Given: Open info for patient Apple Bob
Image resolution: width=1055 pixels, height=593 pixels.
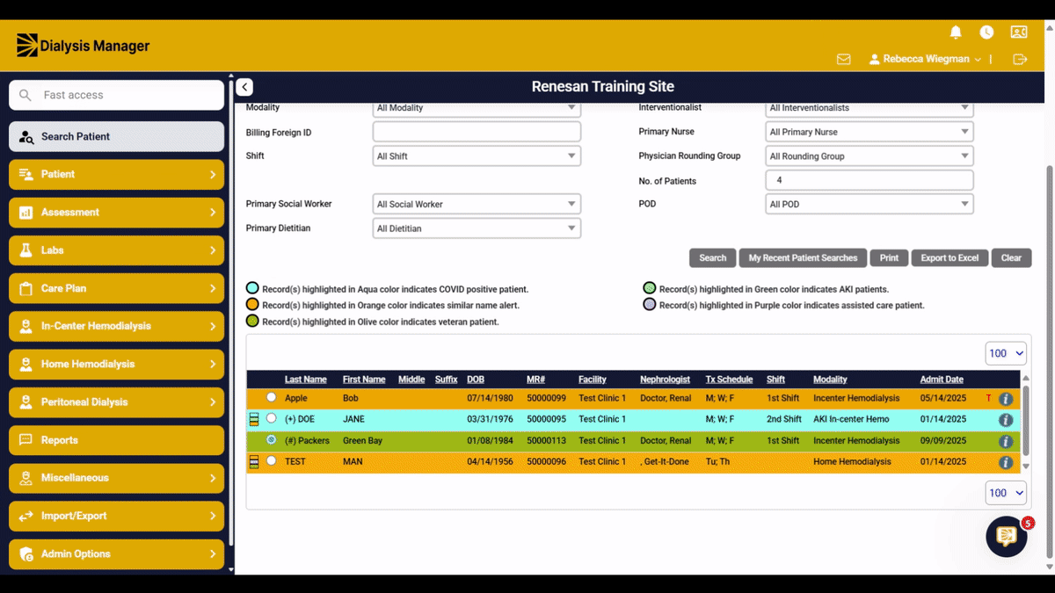Looking at the screenshot, I should pyautogui.click(x=1006, y=399).
